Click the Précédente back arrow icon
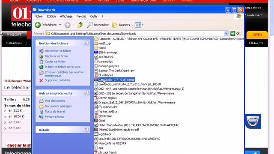This screenshot has width=274, height=154. point(38,25)
